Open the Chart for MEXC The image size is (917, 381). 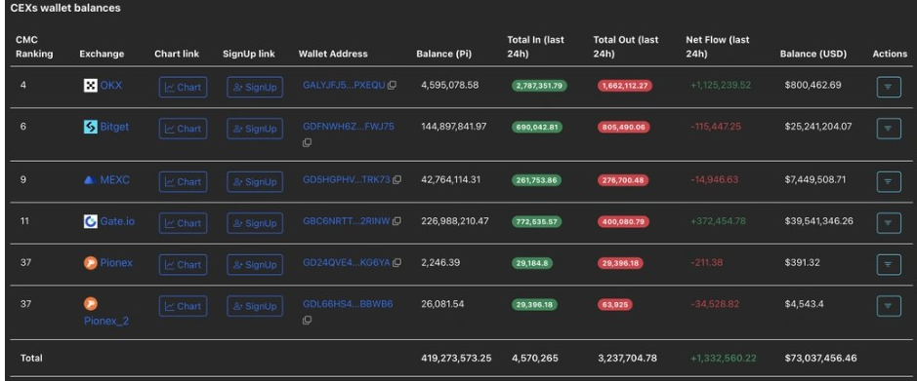coord(183,181)
